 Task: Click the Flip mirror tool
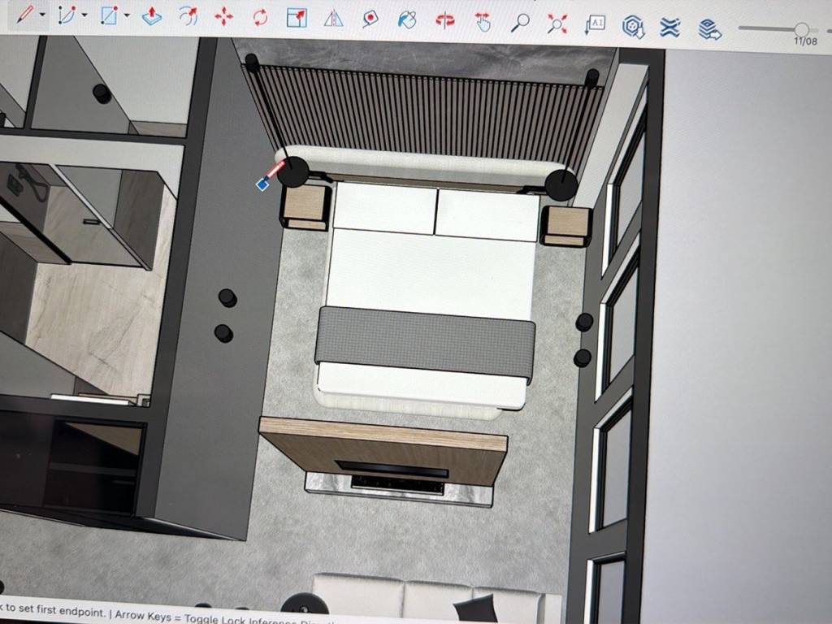[334, 18]
